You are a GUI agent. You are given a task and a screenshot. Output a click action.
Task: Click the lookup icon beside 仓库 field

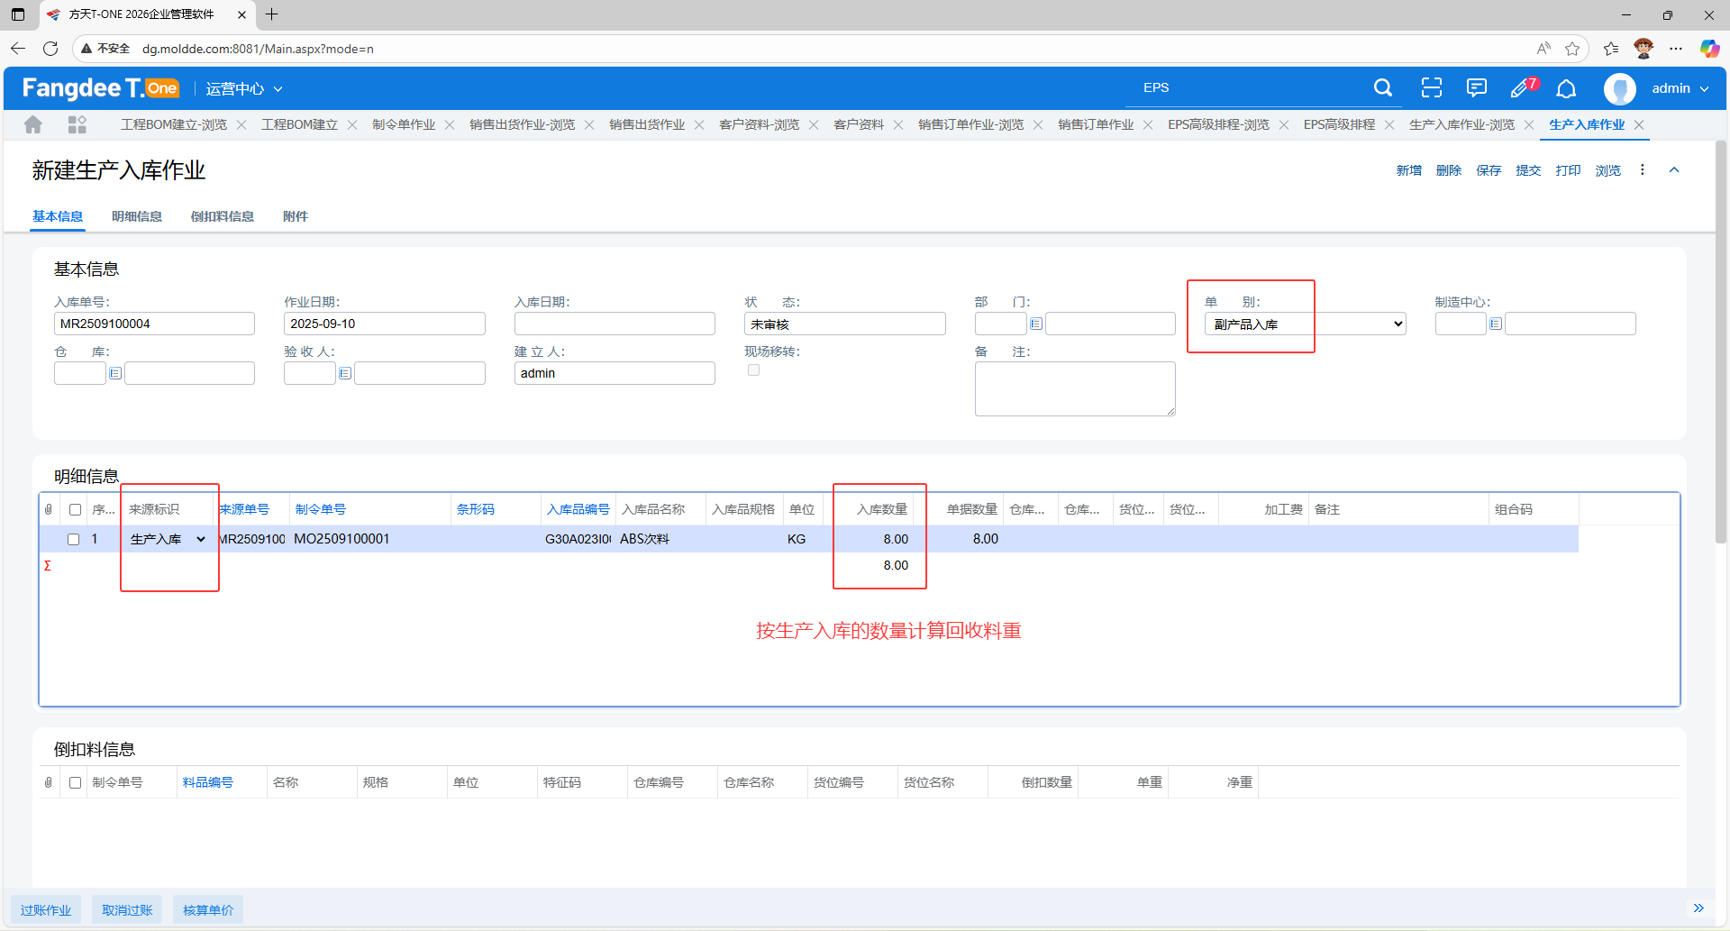(115, 373)
